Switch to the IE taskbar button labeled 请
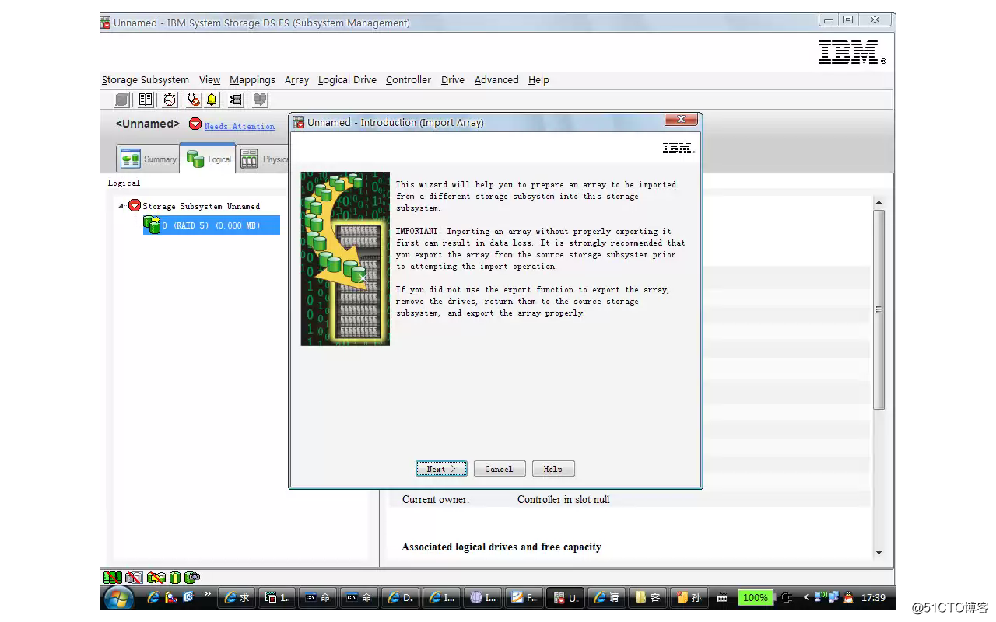The image size is (996, 622). pos(606,598)
